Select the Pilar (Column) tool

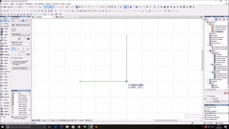pos(5,37)
